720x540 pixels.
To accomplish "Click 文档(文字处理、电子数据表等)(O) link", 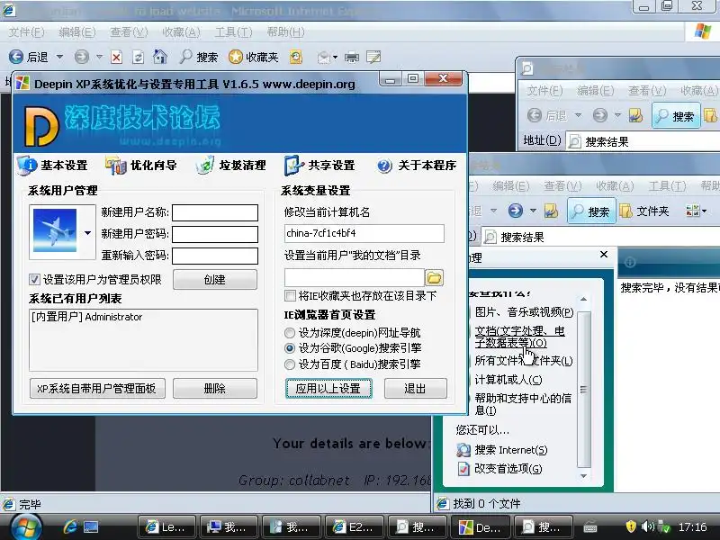I will tap(520, 337).
